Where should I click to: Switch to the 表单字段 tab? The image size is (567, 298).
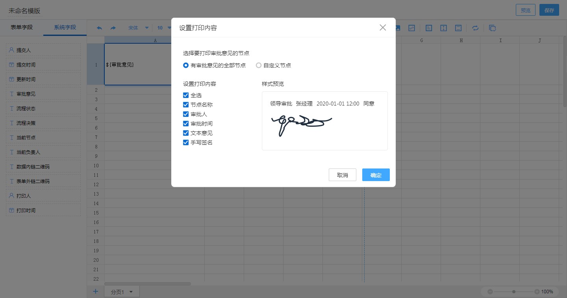[22, 28]
